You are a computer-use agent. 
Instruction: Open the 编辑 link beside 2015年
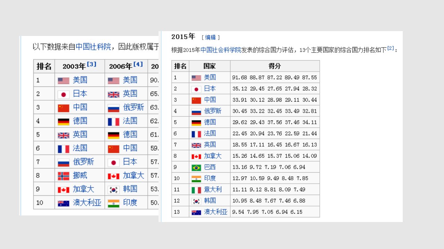point(211,37)
